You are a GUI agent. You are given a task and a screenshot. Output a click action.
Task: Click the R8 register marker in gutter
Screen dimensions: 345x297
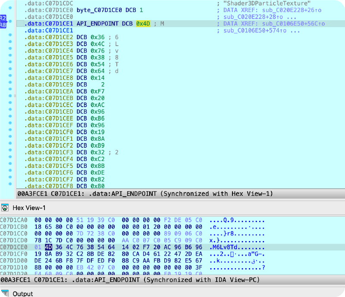point(3,25)
